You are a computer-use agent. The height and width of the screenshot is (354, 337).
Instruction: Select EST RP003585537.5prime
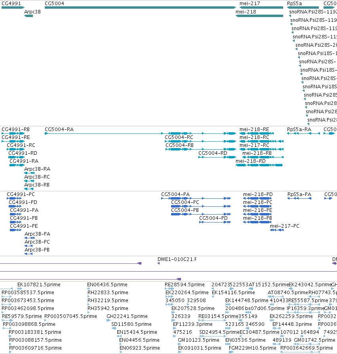pyautogui.click(x=28, y=292)
